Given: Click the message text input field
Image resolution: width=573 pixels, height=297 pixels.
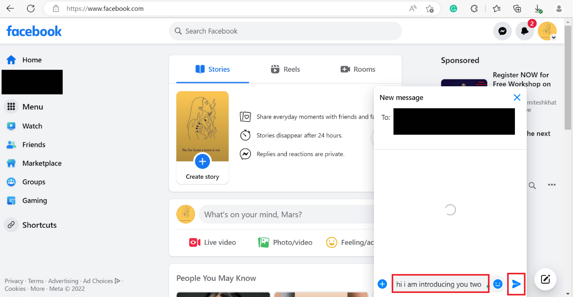Looking at the screenshot, I should pos(440,284).
